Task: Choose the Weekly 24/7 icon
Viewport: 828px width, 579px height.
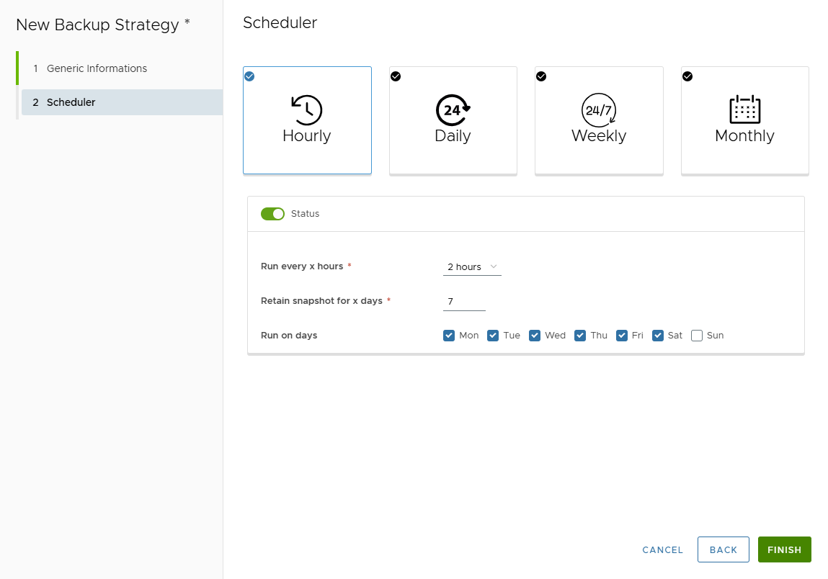Action: coord(598,110)
